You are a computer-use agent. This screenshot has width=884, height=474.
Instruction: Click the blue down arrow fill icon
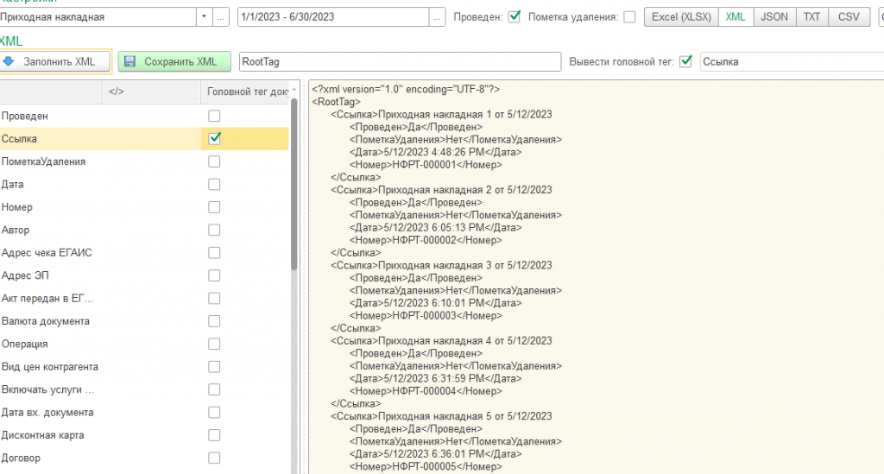(9, 61)
